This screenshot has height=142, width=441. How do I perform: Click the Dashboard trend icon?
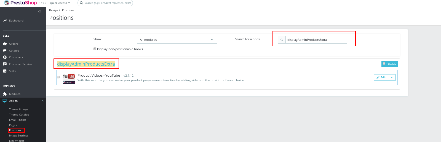(x=5, y=20)
